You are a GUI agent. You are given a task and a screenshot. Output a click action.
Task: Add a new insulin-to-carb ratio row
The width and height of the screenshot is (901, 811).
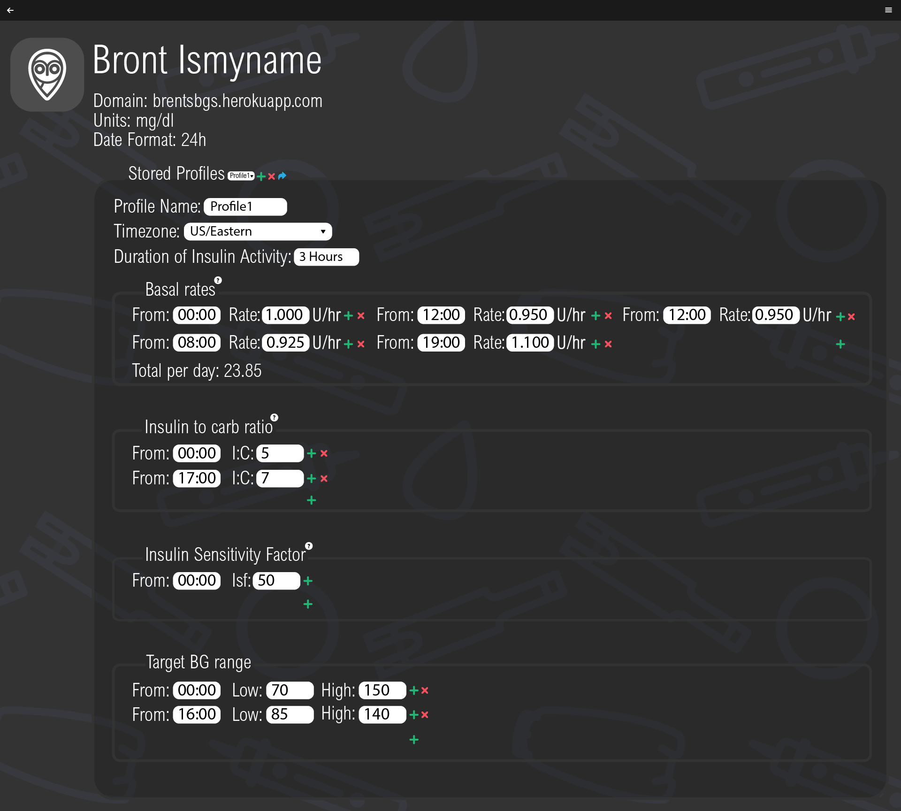311,500
